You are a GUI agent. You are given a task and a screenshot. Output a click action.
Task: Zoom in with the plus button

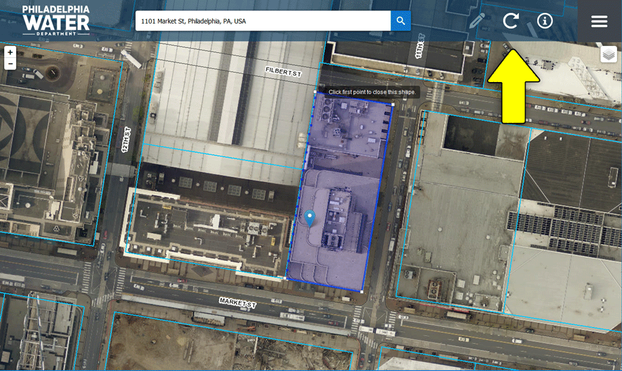click(10, 53)
